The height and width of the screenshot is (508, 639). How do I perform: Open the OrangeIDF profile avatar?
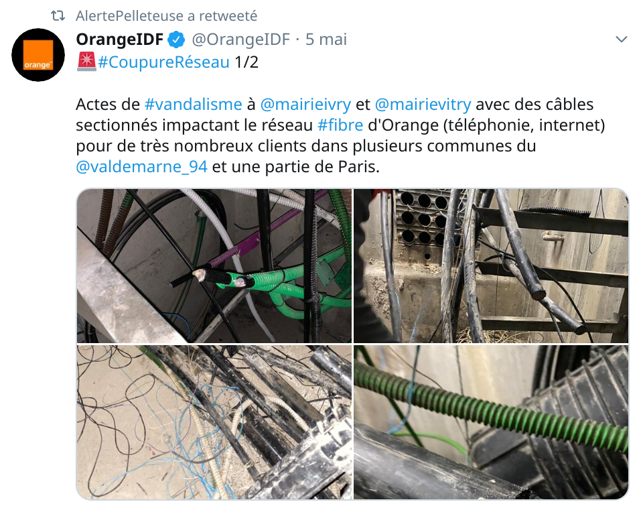38,55
